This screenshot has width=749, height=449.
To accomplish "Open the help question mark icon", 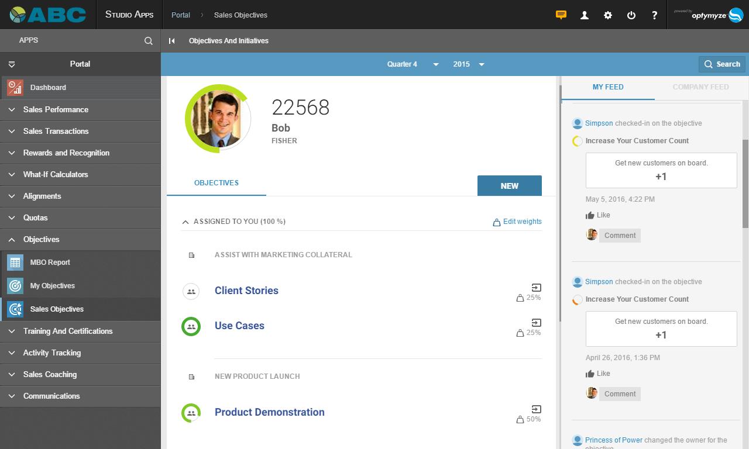I will pyautogui.click(x=654, y=15).
